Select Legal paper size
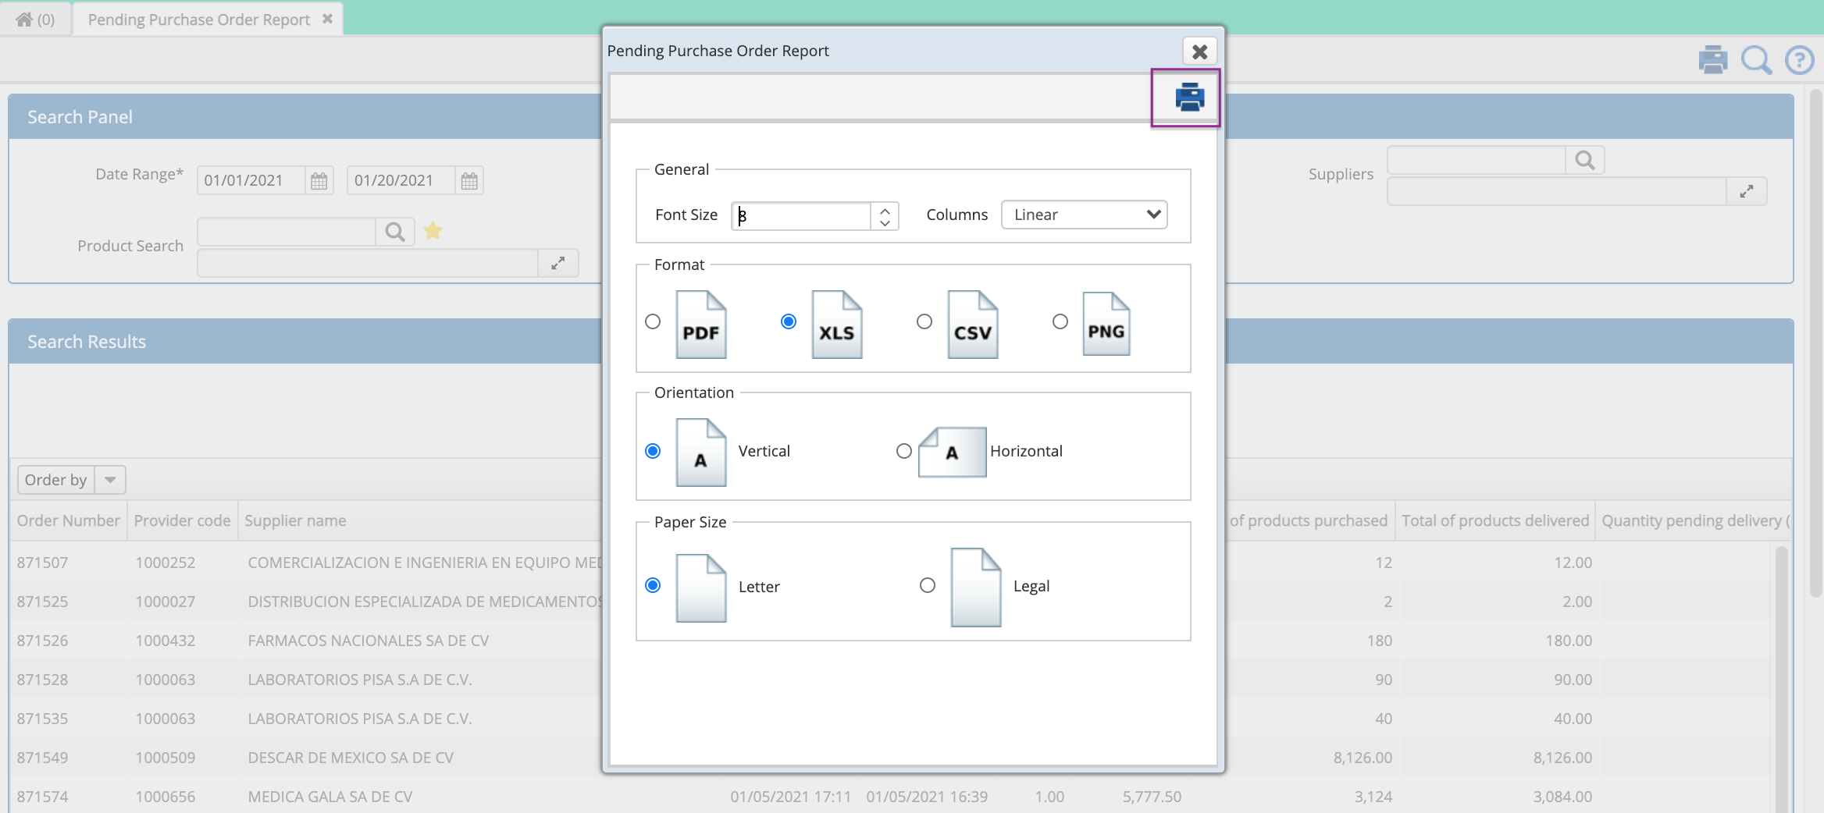 [926, 585]
